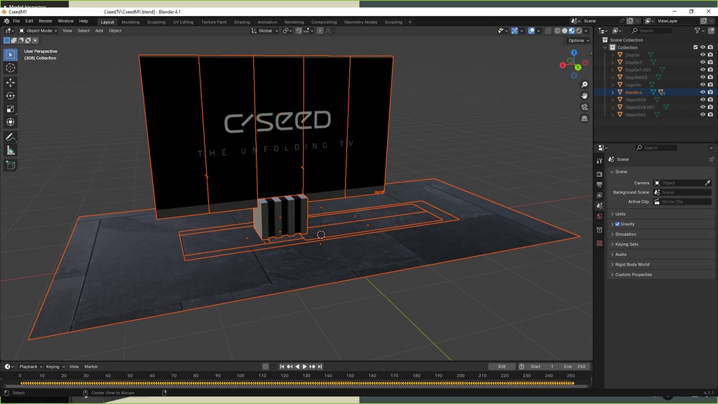
Task: Choose the Measure tool
Action: click(11, 150)
